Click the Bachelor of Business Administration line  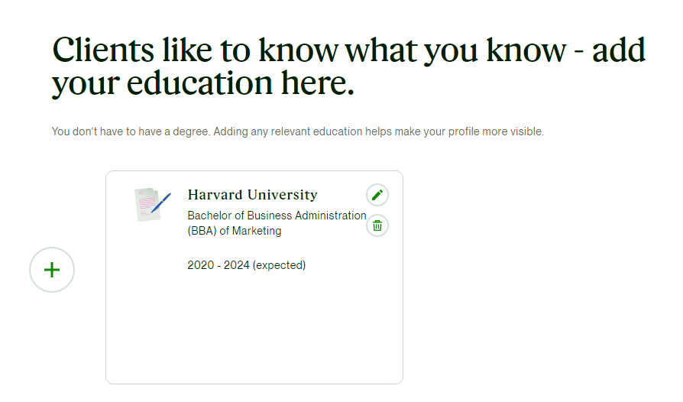277,216
